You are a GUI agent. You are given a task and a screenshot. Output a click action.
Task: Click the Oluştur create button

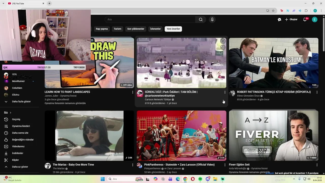click(291, 20)
